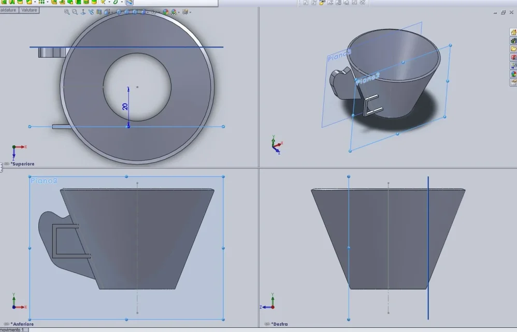Image resolution: width=517 pixels, height=332 pixels.
Task: Click the Zoom to Fit magnifier icon
Action: pos(67,12)
